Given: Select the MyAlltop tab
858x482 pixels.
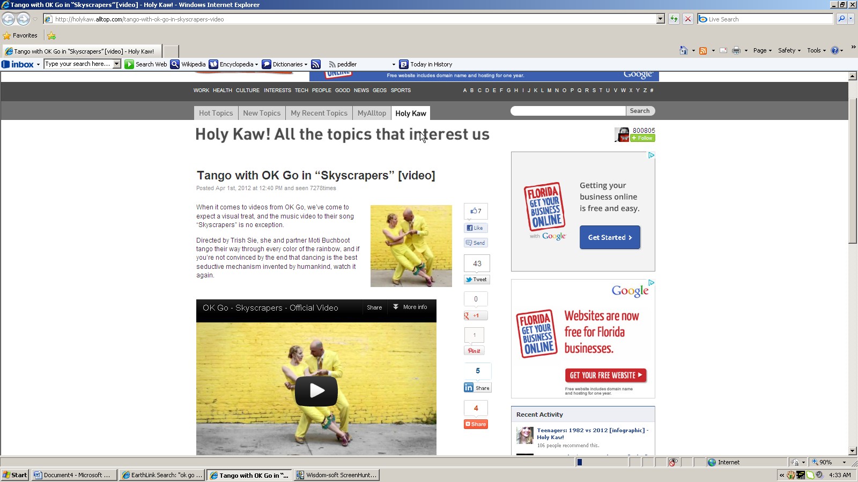Looking at the screenshot, I should pos(372,113).
